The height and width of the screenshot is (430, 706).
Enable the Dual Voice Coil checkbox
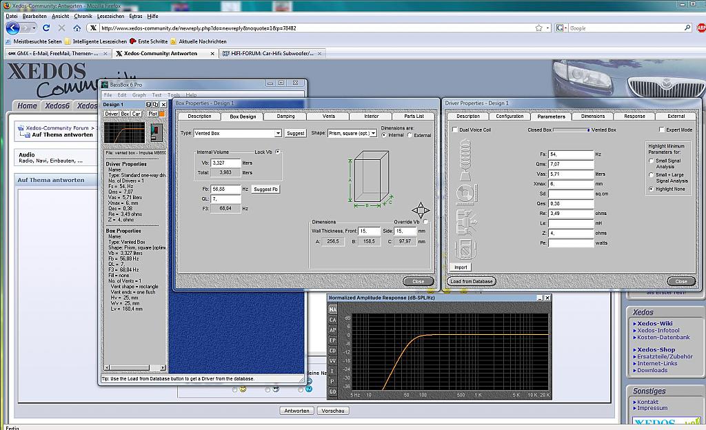pos(454,130)
